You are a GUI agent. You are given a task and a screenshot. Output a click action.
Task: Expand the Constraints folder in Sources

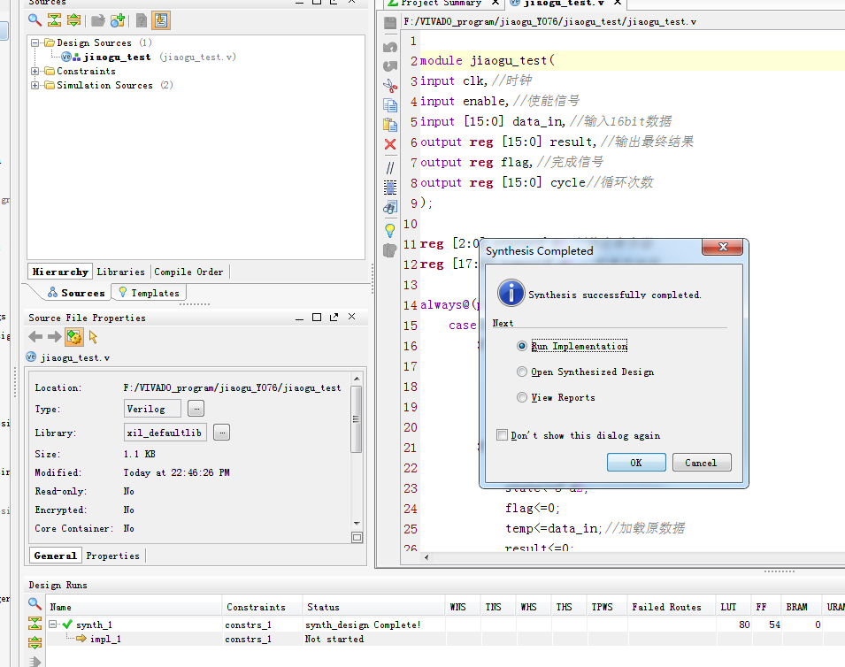(35, 72)
